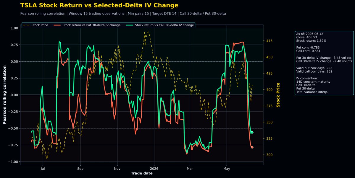The width and height of the screenshot is (355, 178).
Task: Click the 'May' x-axis tick label
Action: [x=227, y=169]
